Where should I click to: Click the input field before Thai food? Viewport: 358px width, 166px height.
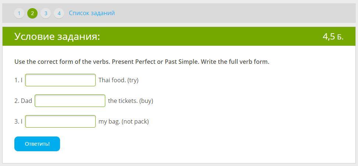click(60, 80)
